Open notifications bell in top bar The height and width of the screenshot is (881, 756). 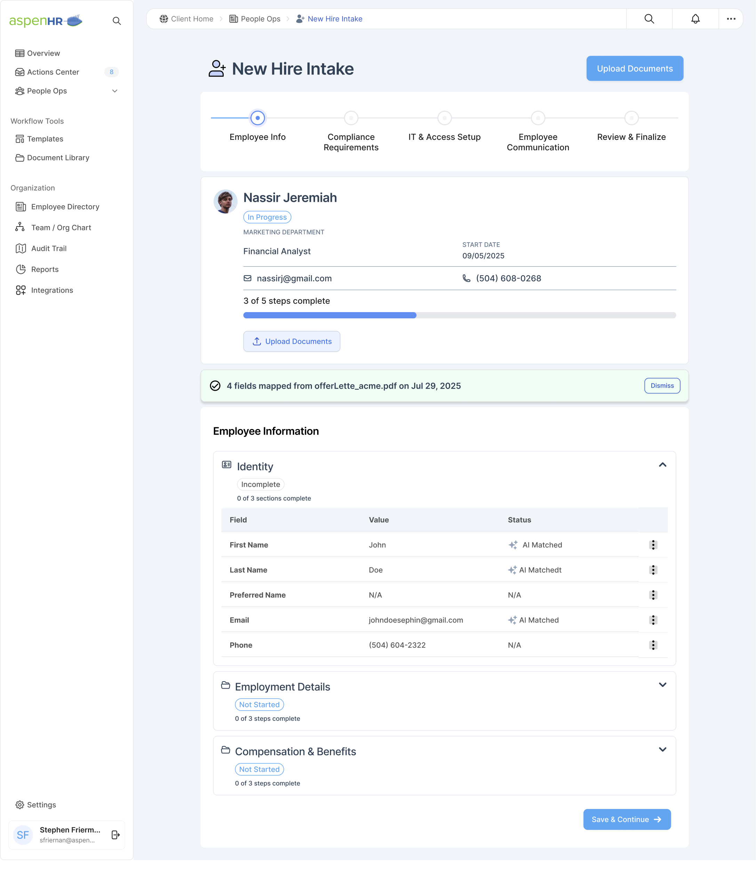695,19
